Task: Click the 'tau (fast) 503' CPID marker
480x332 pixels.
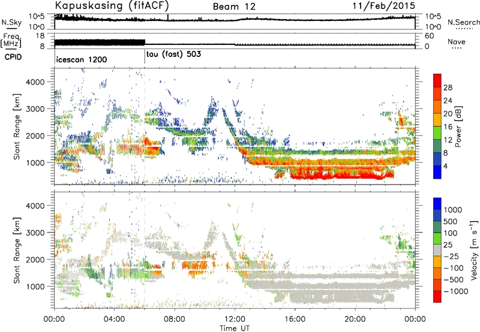Action: tap(173, 55)
